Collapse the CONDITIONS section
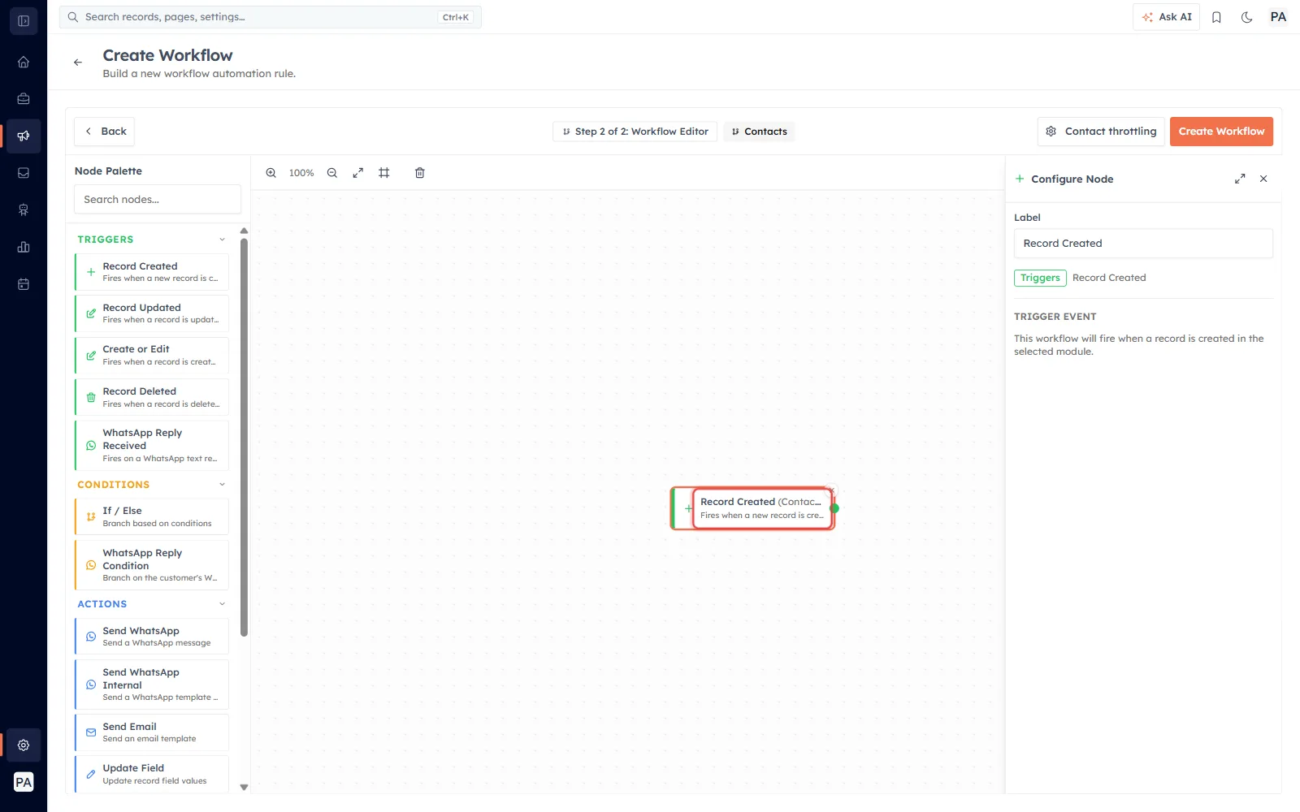1300x812 pixels. pos(222,485)
